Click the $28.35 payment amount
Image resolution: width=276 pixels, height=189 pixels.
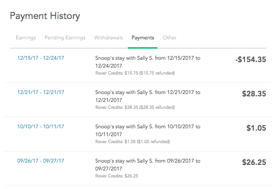click(254, 94)
